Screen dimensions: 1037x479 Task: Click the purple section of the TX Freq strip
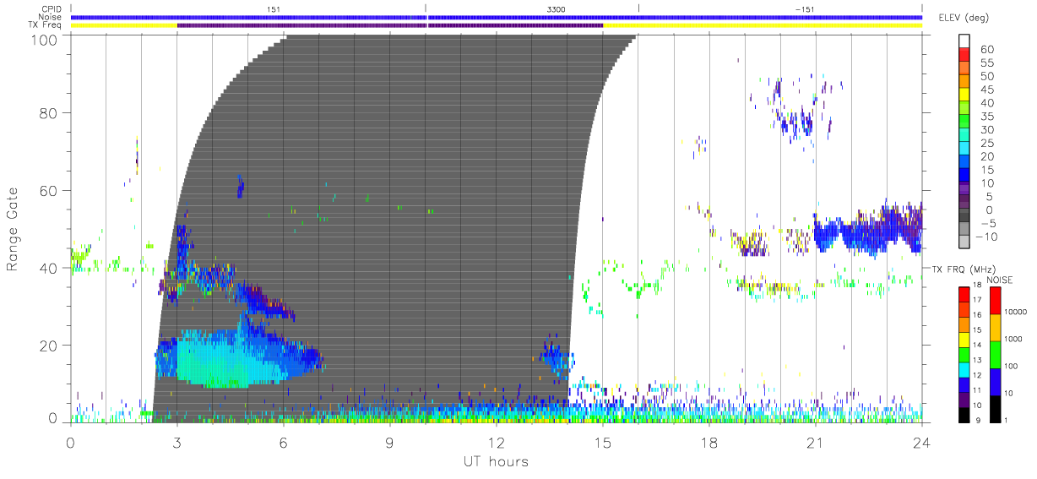coord(389,25)
